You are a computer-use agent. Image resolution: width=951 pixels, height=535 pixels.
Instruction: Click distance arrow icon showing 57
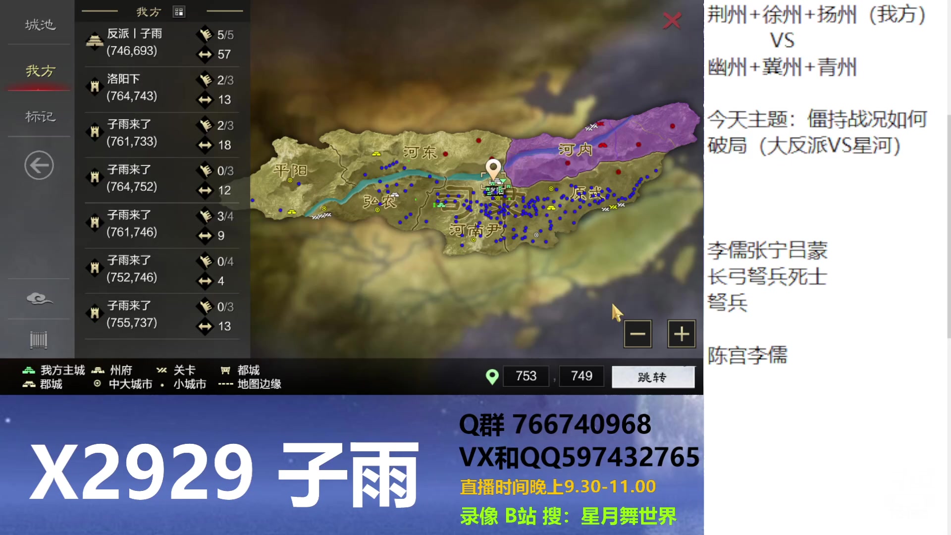pos(205,54)
